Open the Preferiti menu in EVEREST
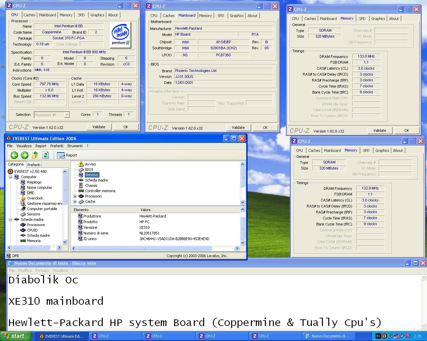The image size is (427, 341). tap(57, 146)
